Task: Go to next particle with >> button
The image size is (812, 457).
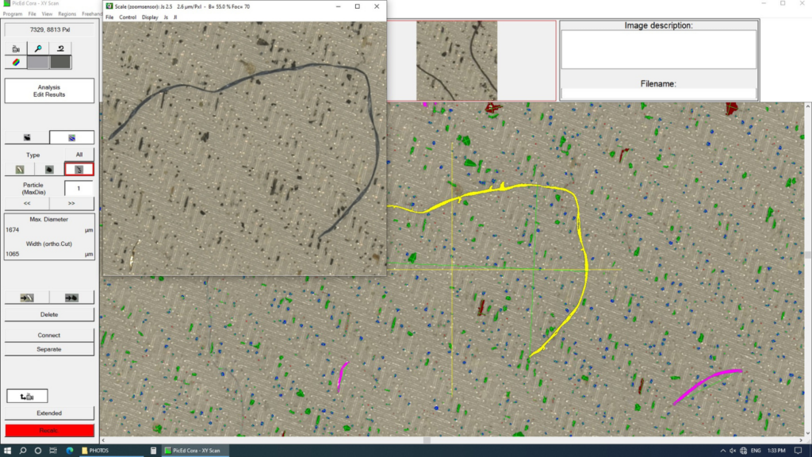Action: pos(71,203)
